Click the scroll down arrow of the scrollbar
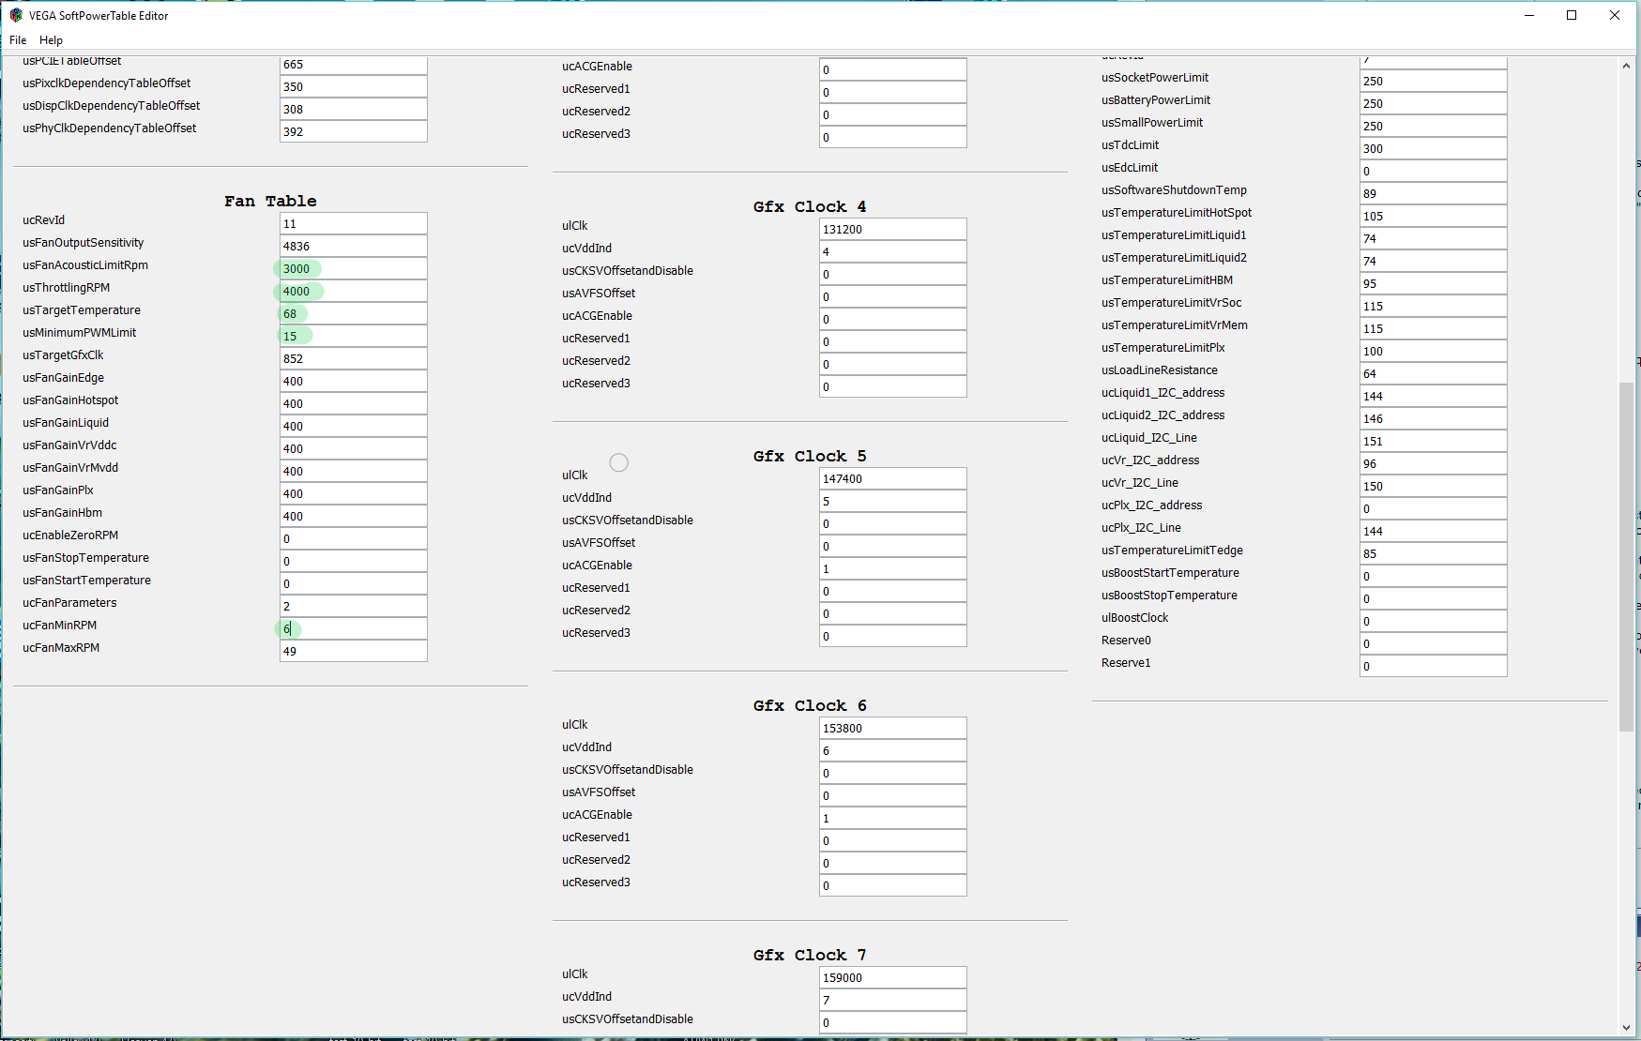1641x1041 pixels. coord(1626,1028)
